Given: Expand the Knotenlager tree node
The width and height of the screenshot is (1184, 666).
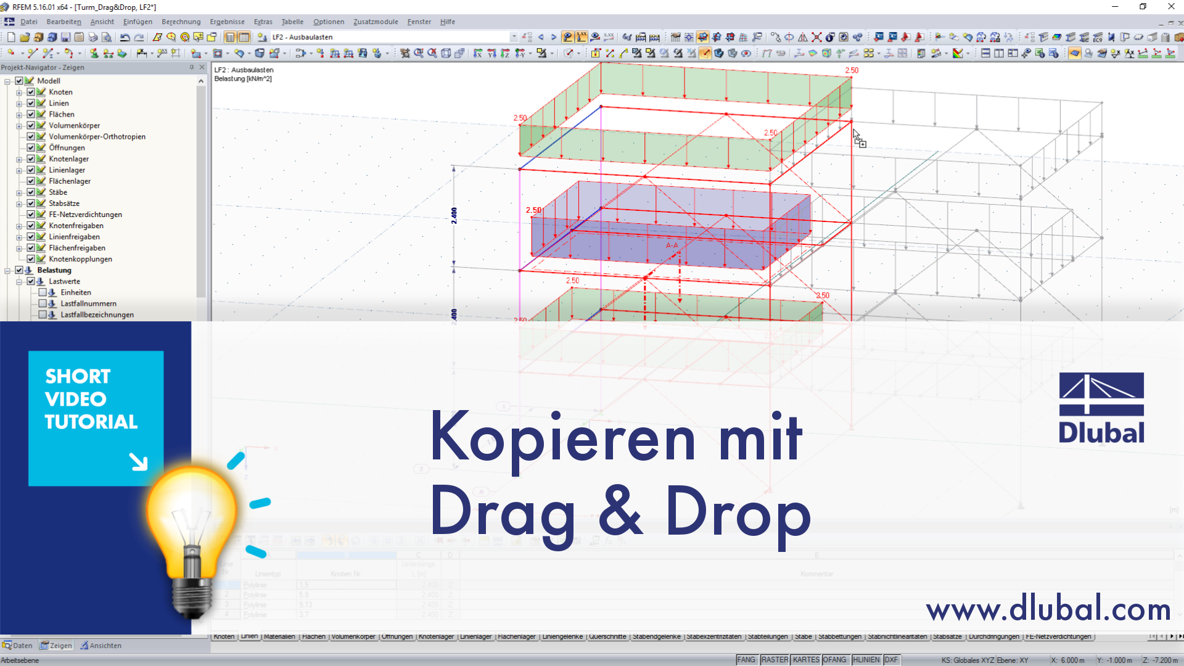Looking at the screenshot, I should coord(19,158).
